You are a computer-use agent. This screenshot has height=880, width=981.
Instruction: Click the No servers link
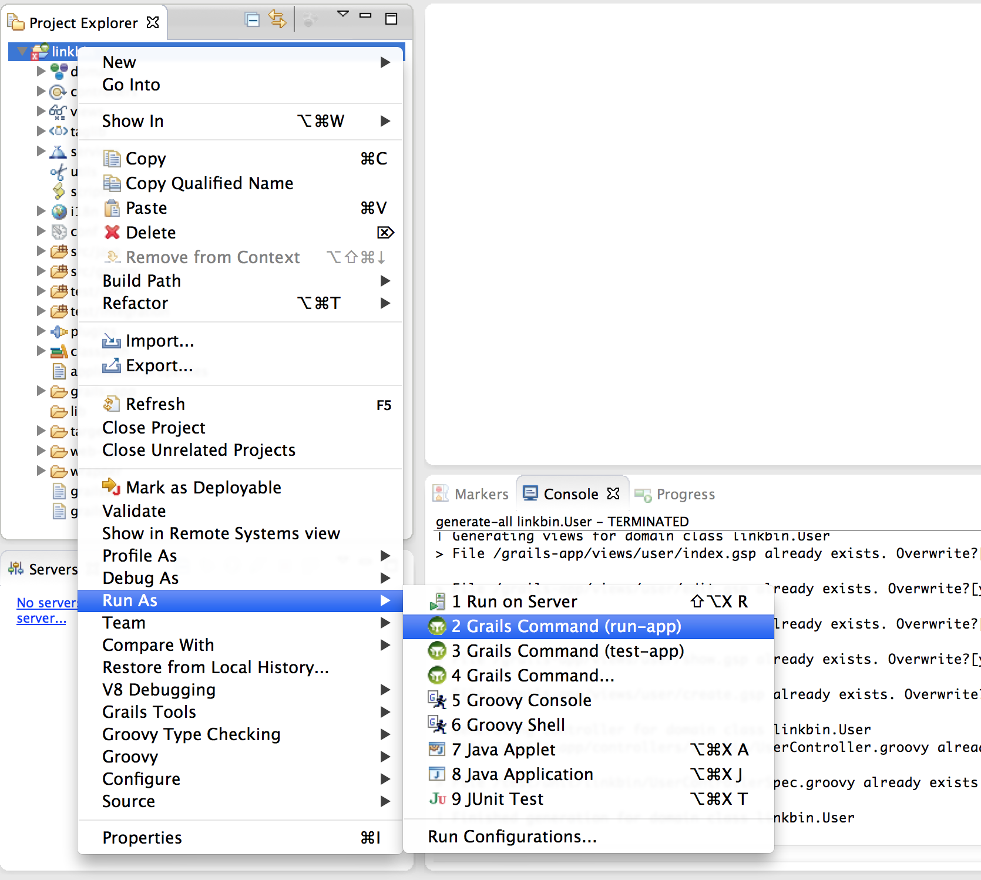click(46, 603)
